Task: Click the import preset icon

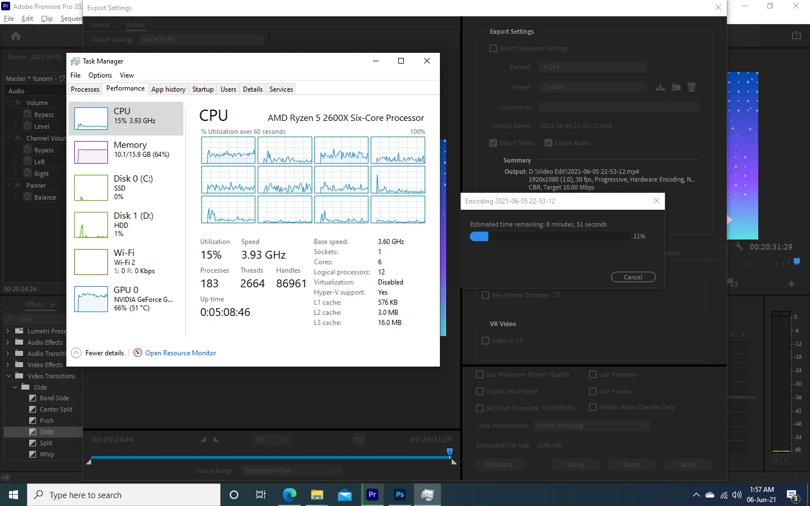Action: click(676, 87)
